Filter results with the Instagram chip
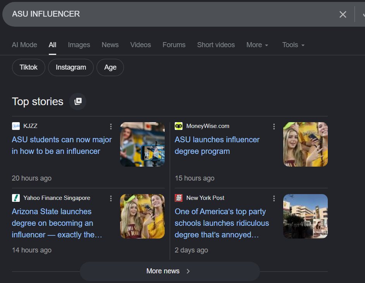Viewport: 365px width, 283px height. (x=71, y=67)
